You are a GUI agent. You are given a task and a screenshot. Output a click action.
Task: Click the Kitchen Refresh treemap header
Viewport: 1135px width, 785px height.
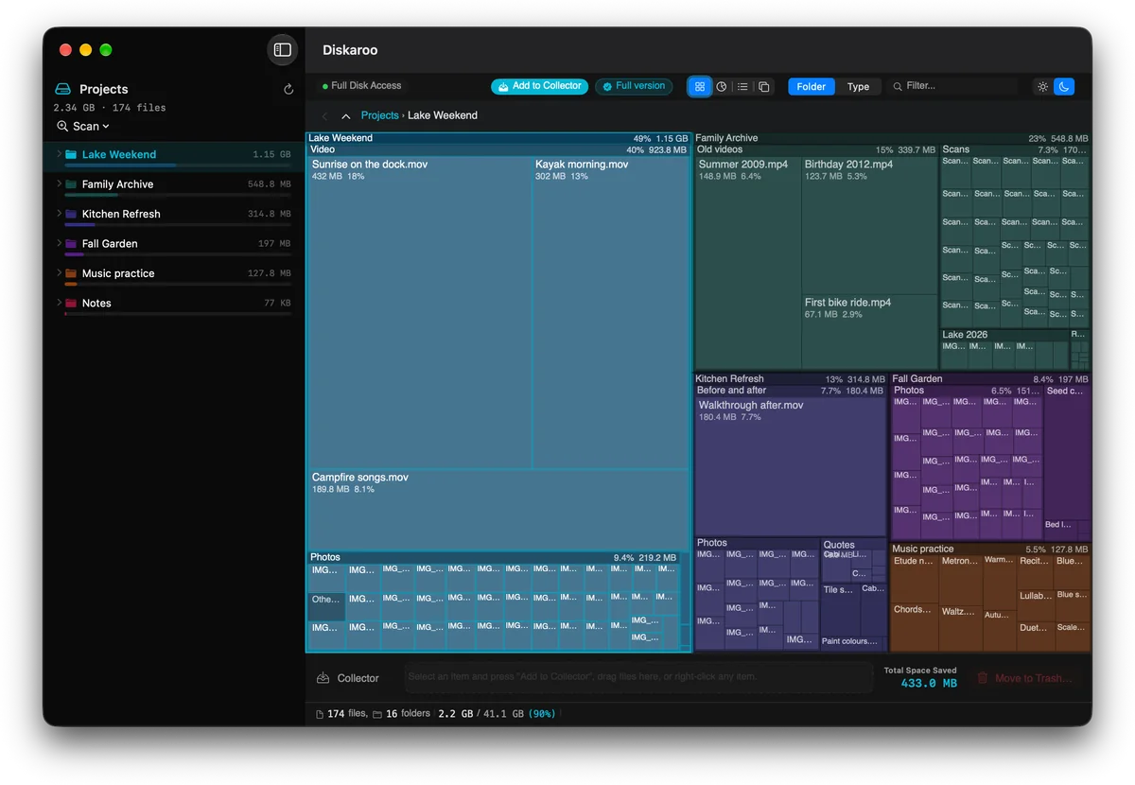tap(791, 379)
